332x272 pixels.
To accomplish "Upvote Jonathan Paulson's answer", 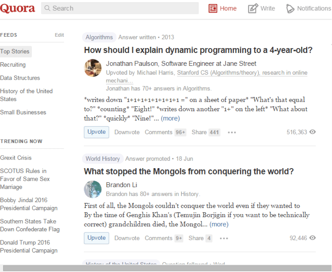I will click(x=97, y=132).
